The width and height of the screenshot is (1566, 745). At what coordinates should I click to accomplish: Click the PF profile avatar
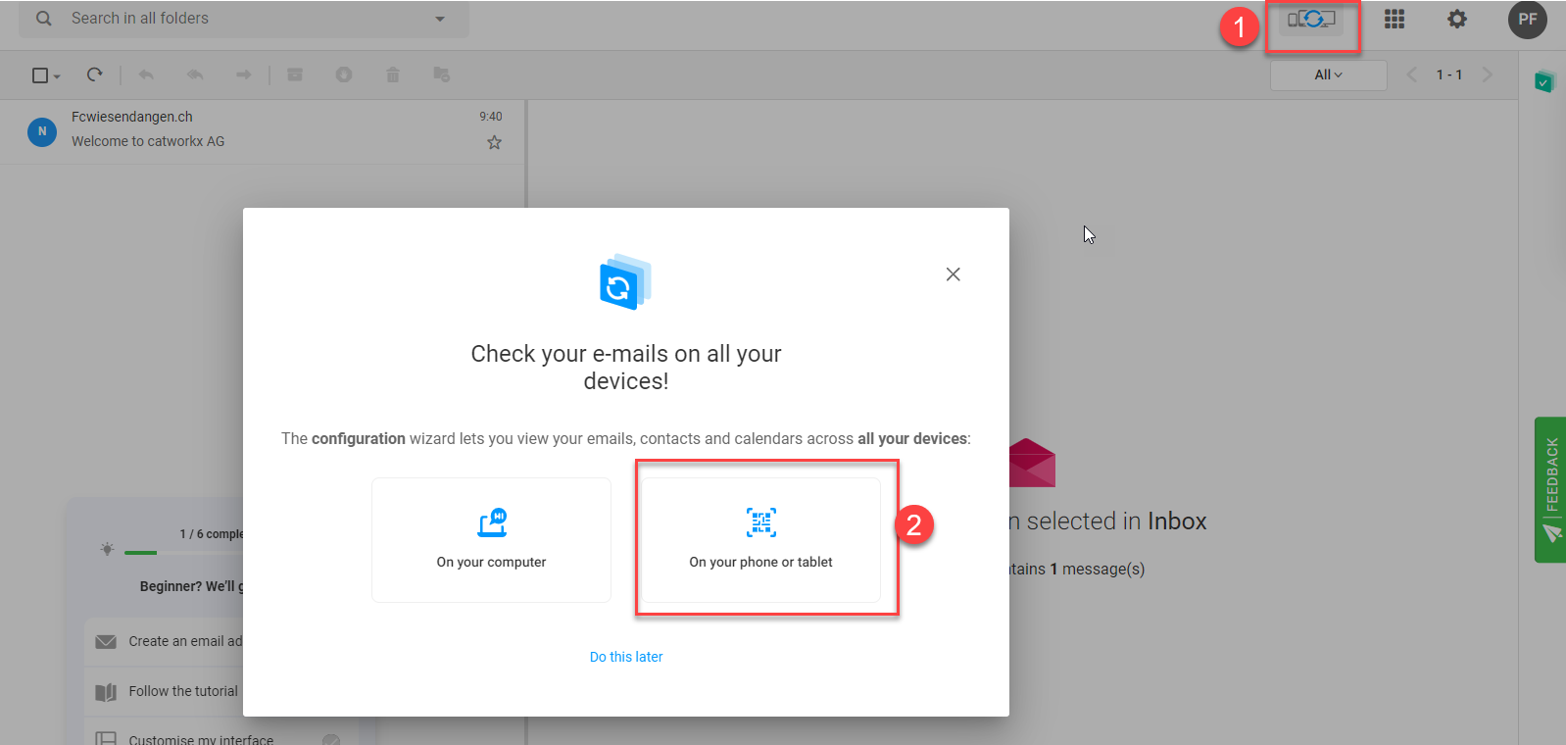[x=1526, y=20]
